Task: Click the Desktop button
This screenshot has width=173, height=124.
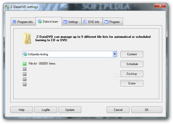Action: tap(132, 74)
